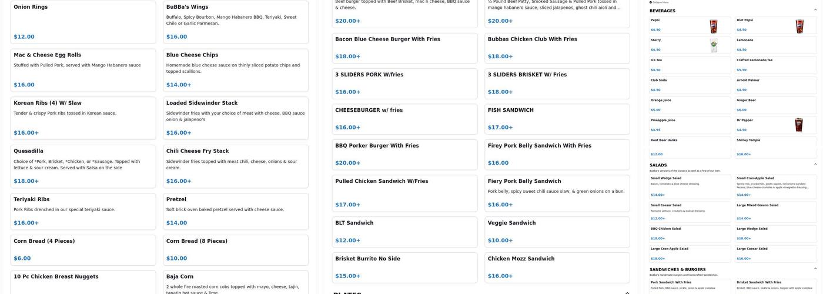Screen dimensions: 823x294
Task: Select the Loaded Sidewinder Stack item
Action: (x=235, y=118)
